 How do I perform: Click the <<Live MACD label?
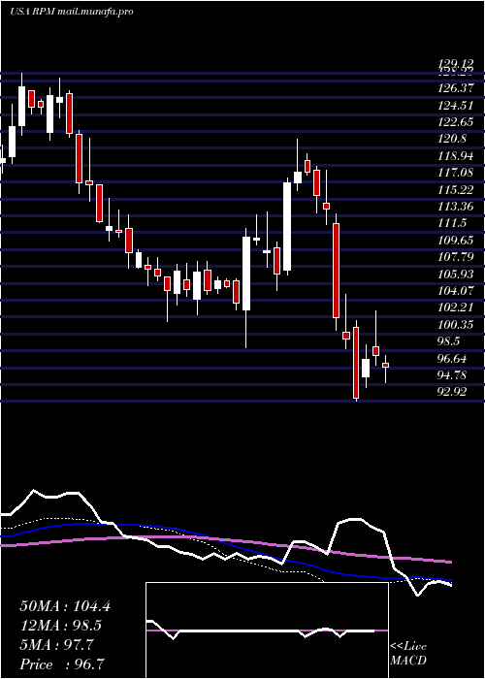click(408, 654)
